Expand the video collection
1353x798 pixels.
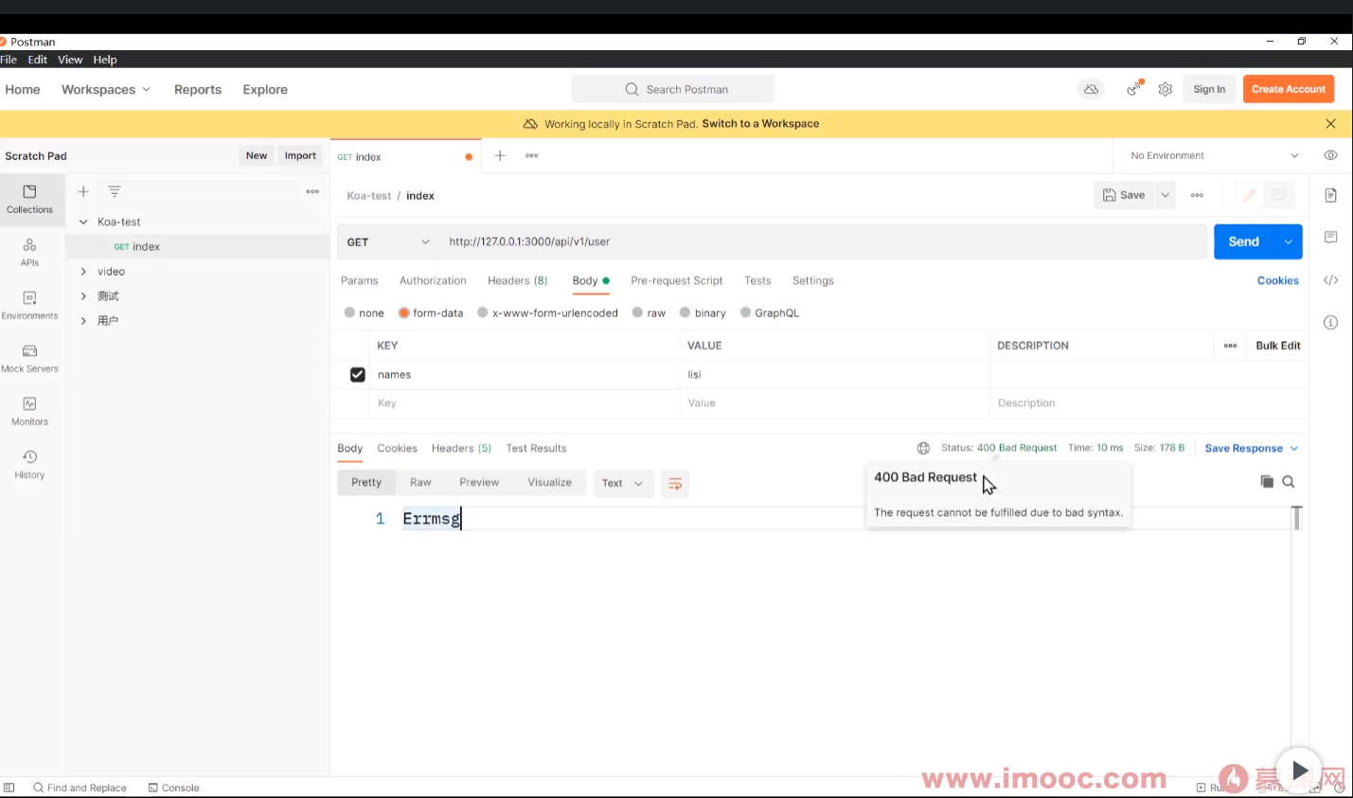pos(83,272)
